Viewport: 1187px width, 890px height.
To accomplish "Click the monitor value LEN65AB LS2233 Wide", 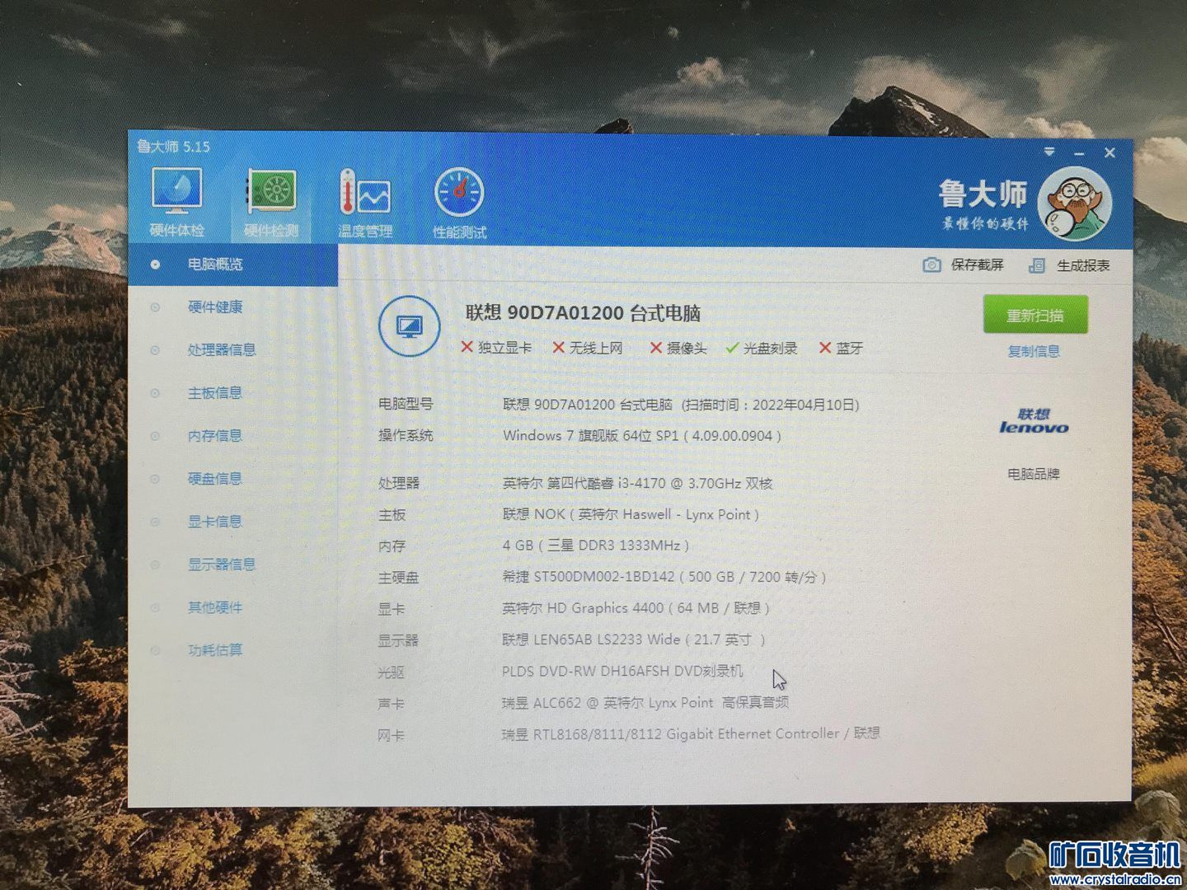I will [634, 640].
